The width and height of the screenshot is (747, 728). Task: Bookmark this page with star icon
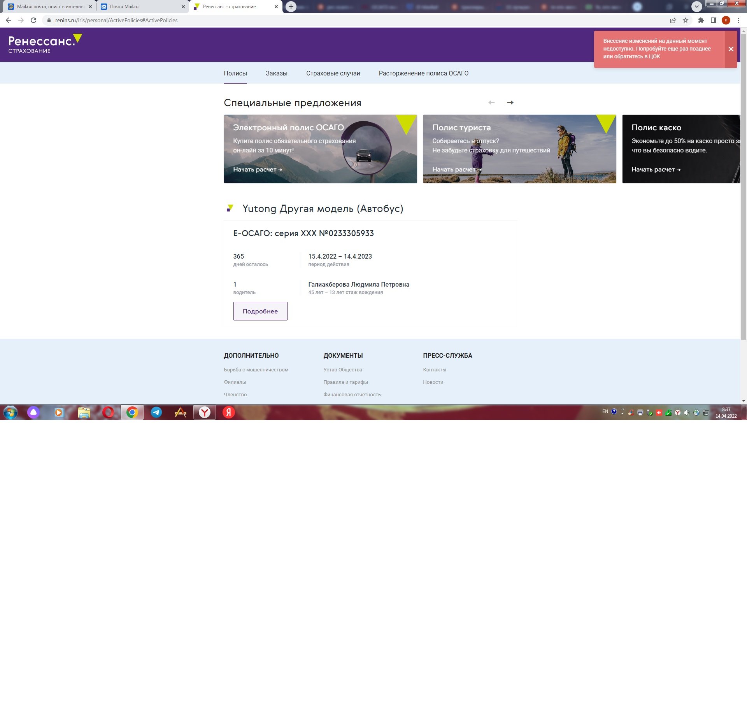pos(686,20)
